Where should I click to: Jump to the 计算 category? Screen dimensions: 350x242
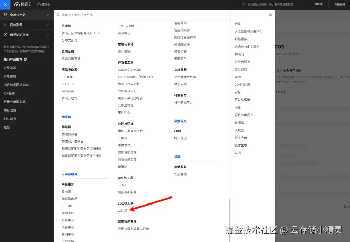point(238,24)
